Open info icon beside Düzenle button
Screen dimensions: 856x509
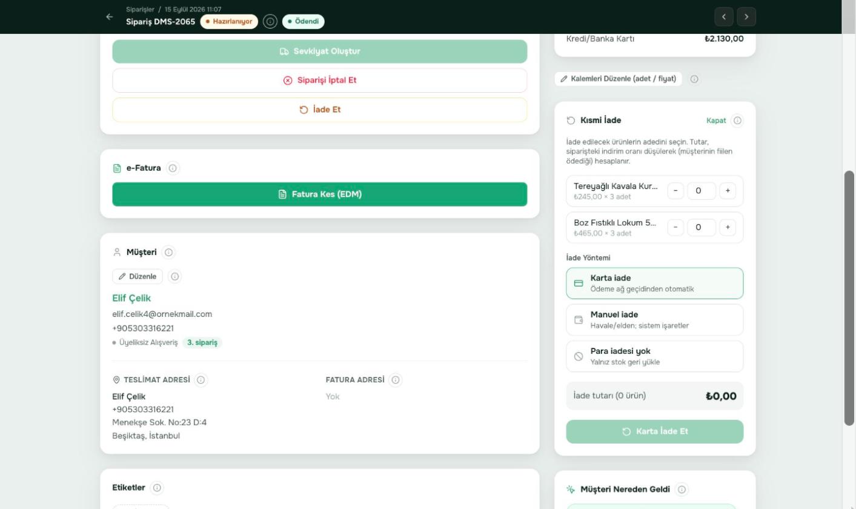coord(175,277)
